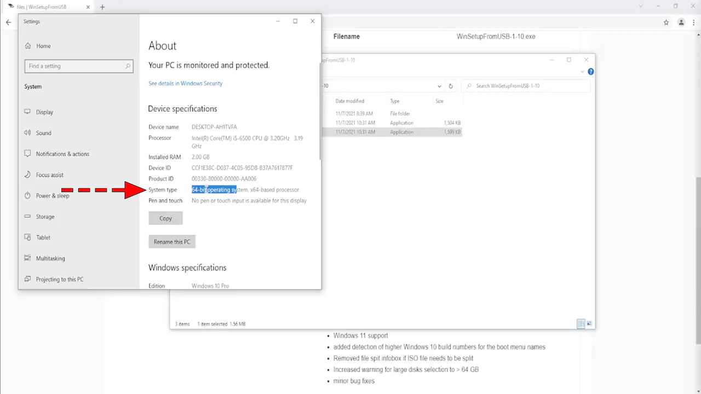Open a new browser tab

click(102, 7)
